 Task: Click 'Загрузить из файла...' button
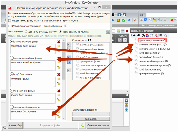coord(51,125)
